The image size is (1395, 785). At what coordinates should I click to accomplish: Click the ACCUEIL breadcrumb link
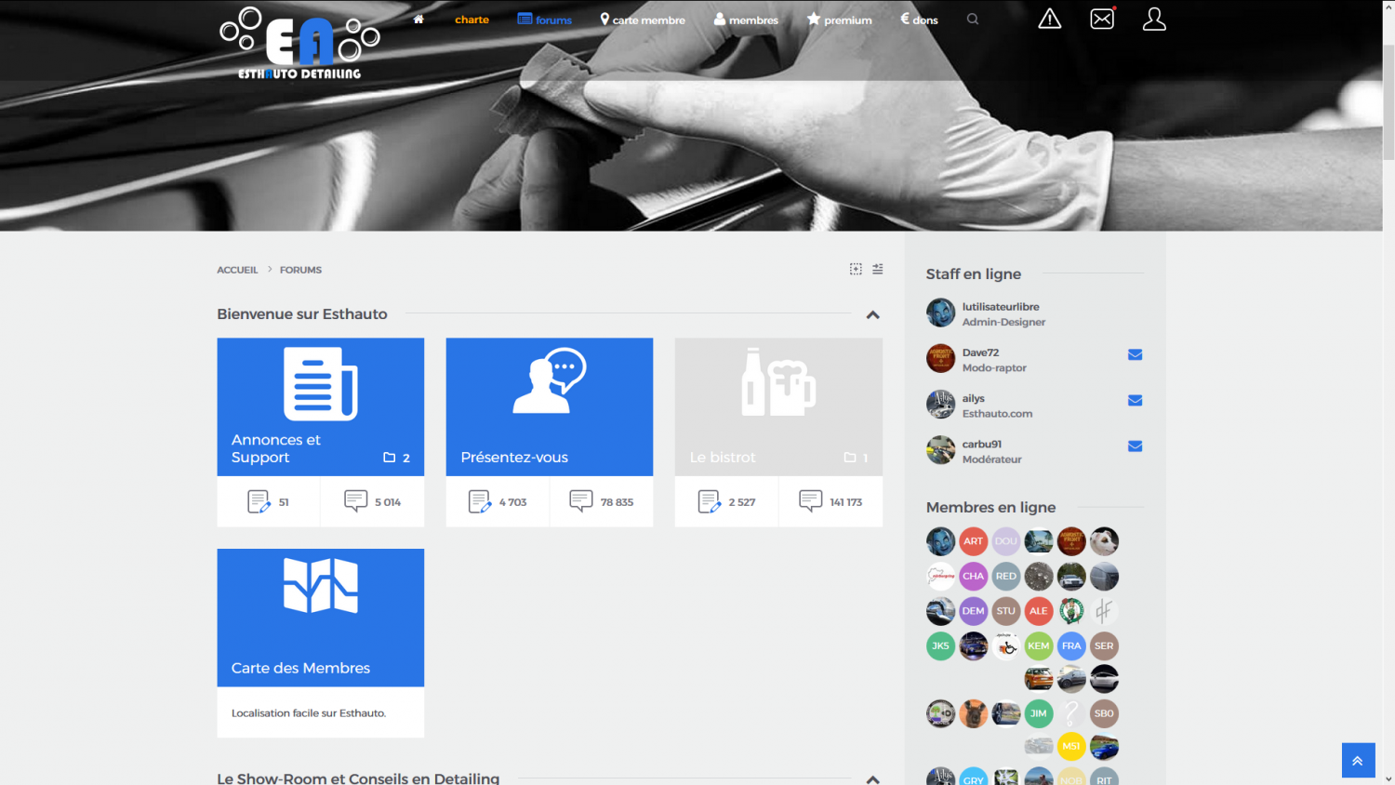tap(237, 270)
